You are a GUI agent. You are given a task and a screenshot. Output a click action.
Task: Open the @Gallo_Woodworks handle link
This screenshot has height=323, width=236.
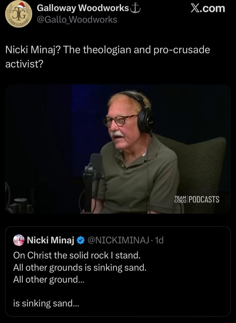(77, 20)
